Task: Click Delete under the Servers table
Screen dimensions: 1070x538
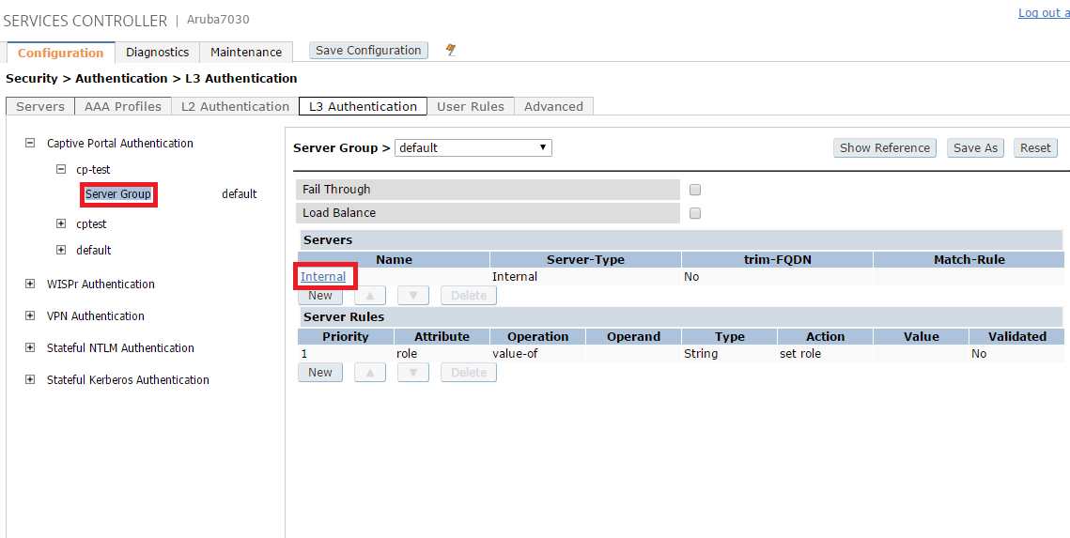Action: coord(468,295)
